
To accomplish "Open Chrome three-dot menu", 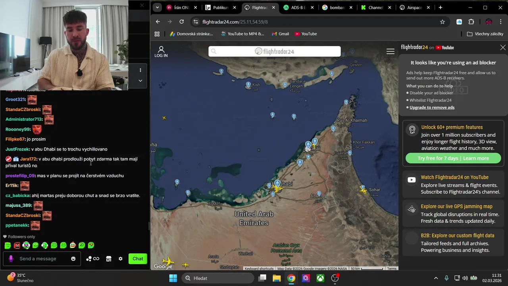I will [500, 22].
